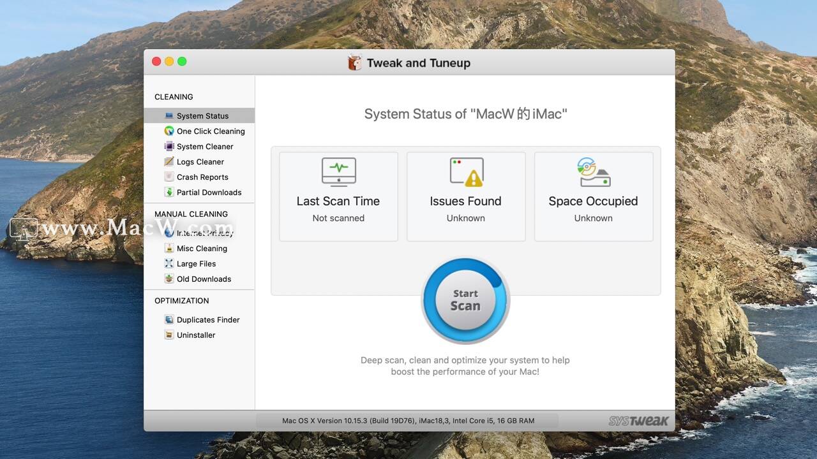This screenshot has height=459, width=817.
Task: Open the System Status section
Action: click(199, 116)
